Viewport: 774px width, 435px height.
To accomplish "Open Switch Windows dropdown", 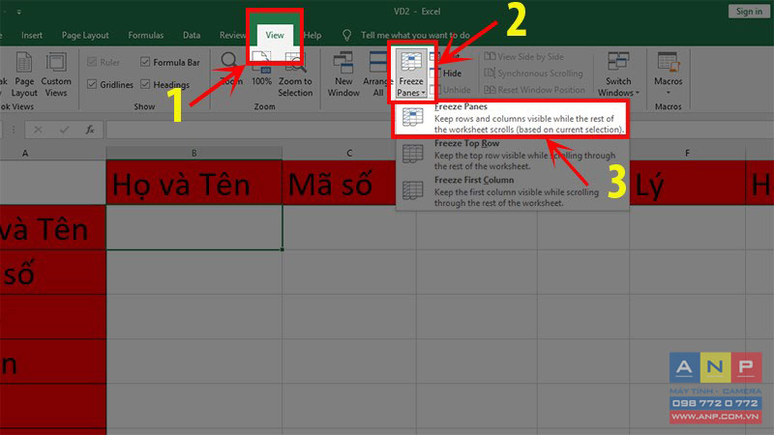I will pos(618,75).
